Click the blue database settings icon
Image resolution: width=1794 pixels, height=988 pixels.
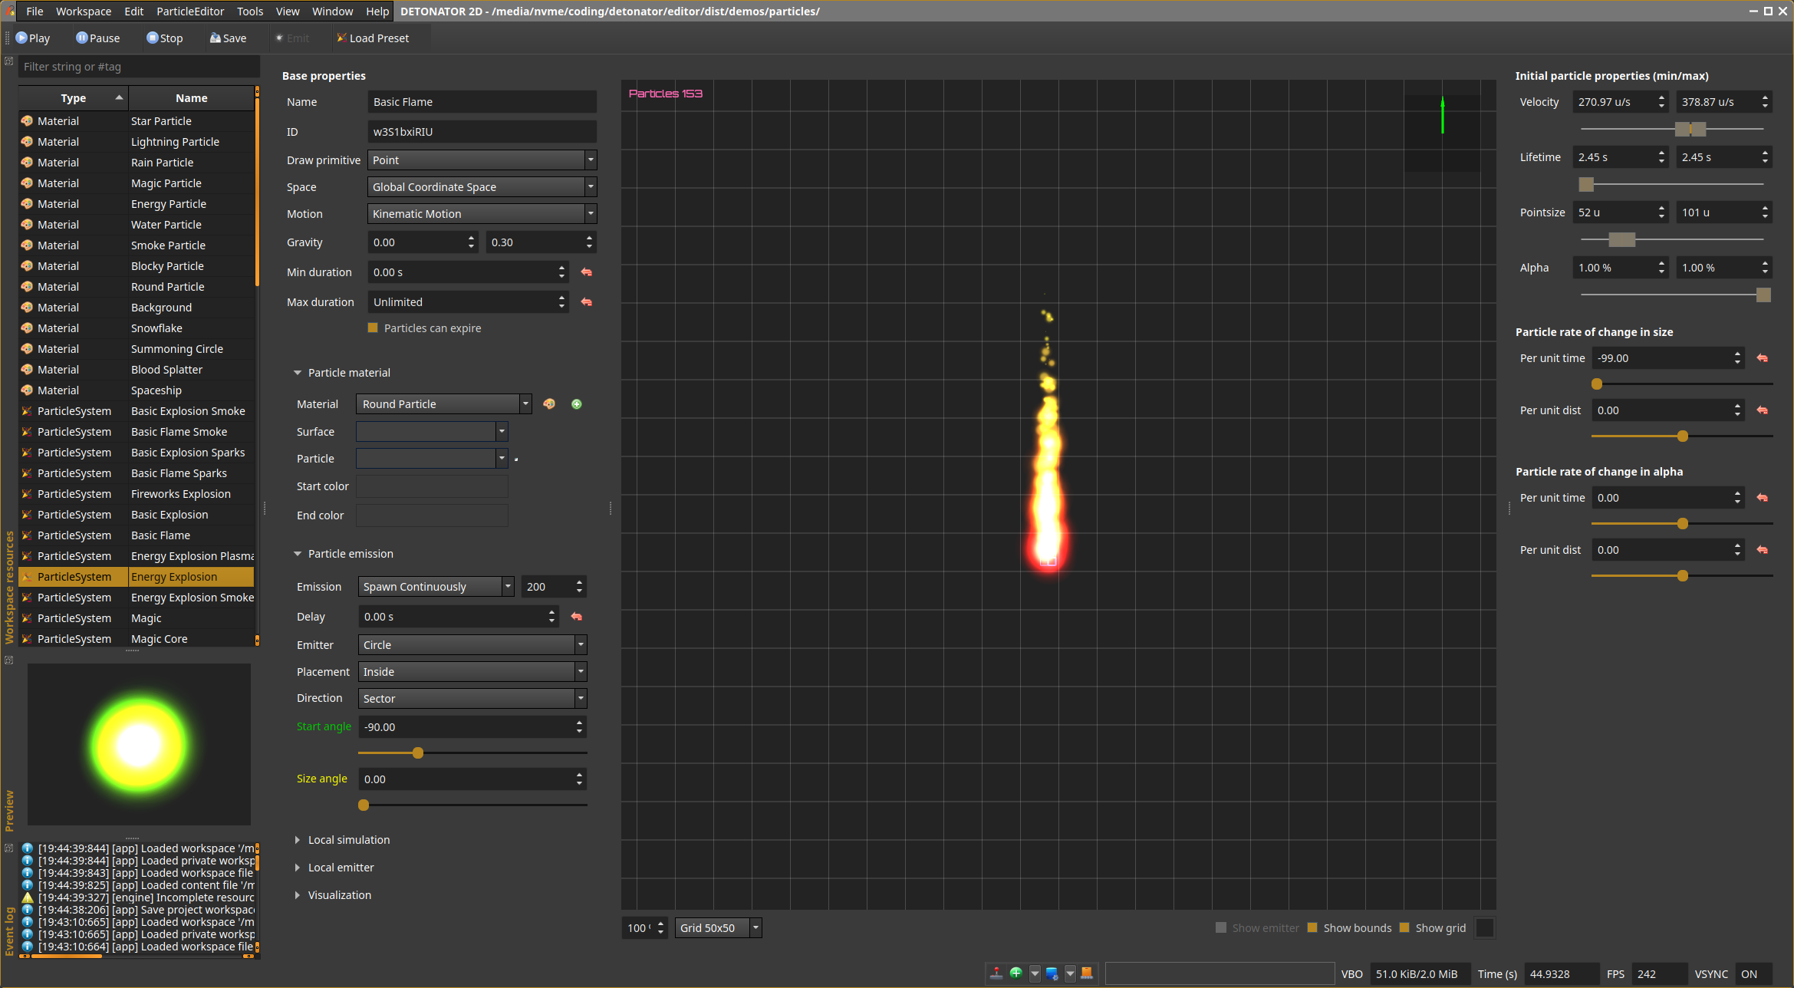1052,973
